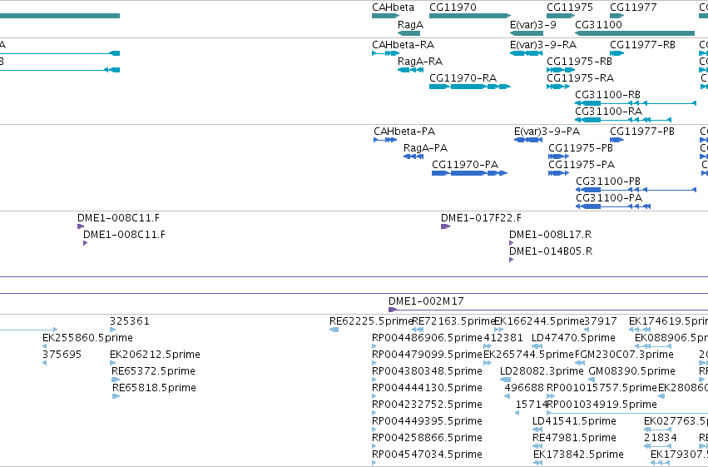Open EST RP004547034.5prime
Screen dimensions: 708x467
click(374, 464)
